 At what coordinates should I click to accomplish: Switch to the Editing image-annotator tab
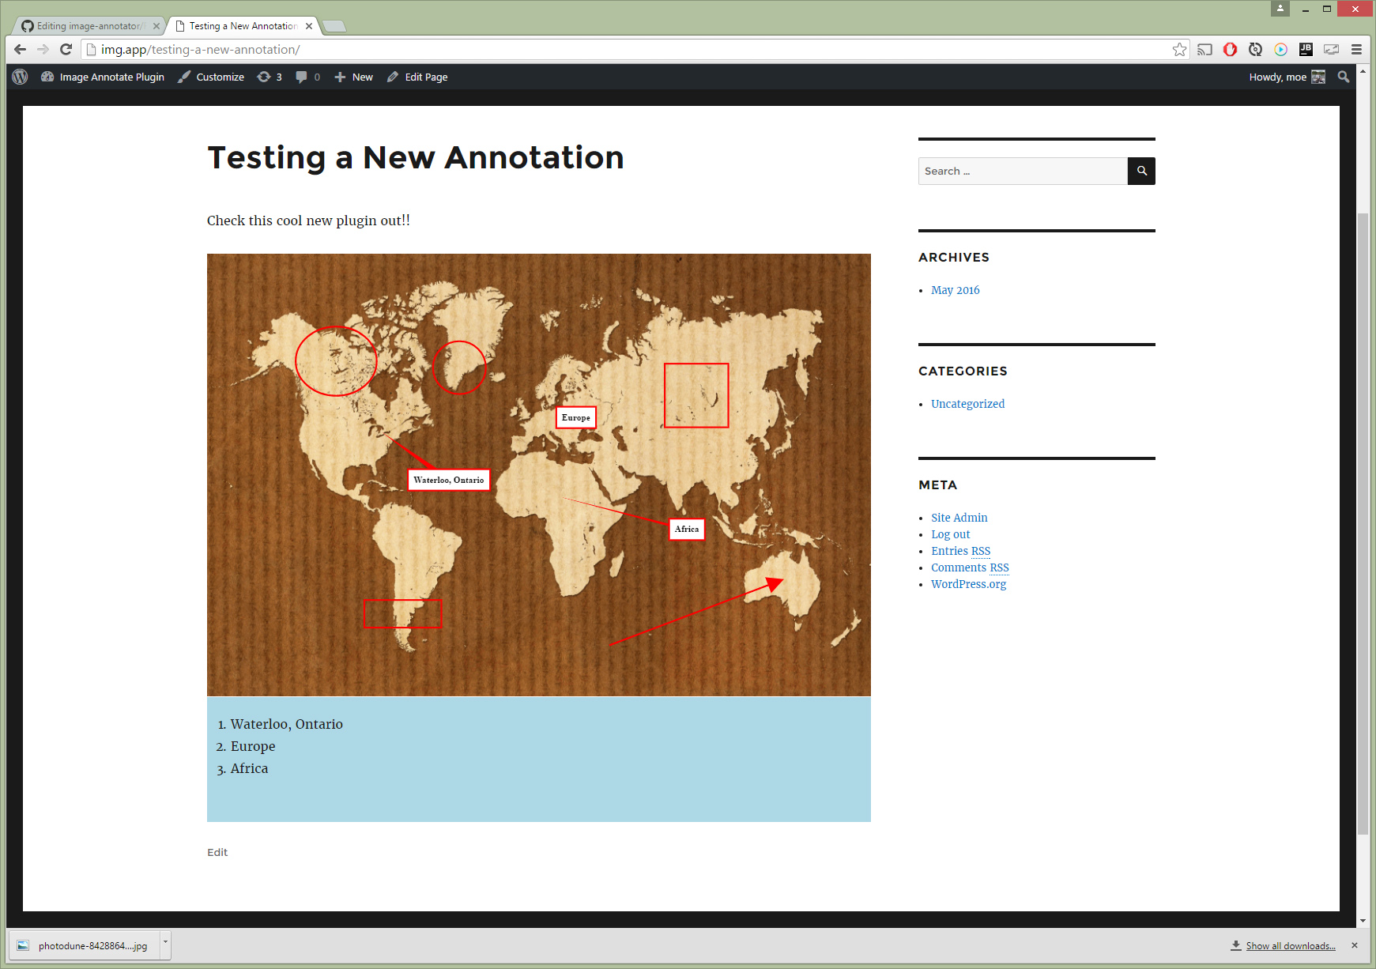tap(87, 26)
